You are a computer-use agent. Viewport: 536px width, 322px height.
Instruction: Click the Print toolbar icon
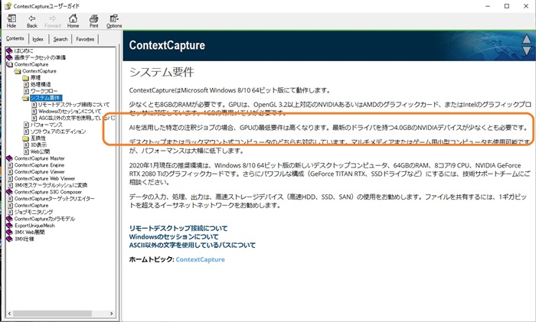coord(93,21)
